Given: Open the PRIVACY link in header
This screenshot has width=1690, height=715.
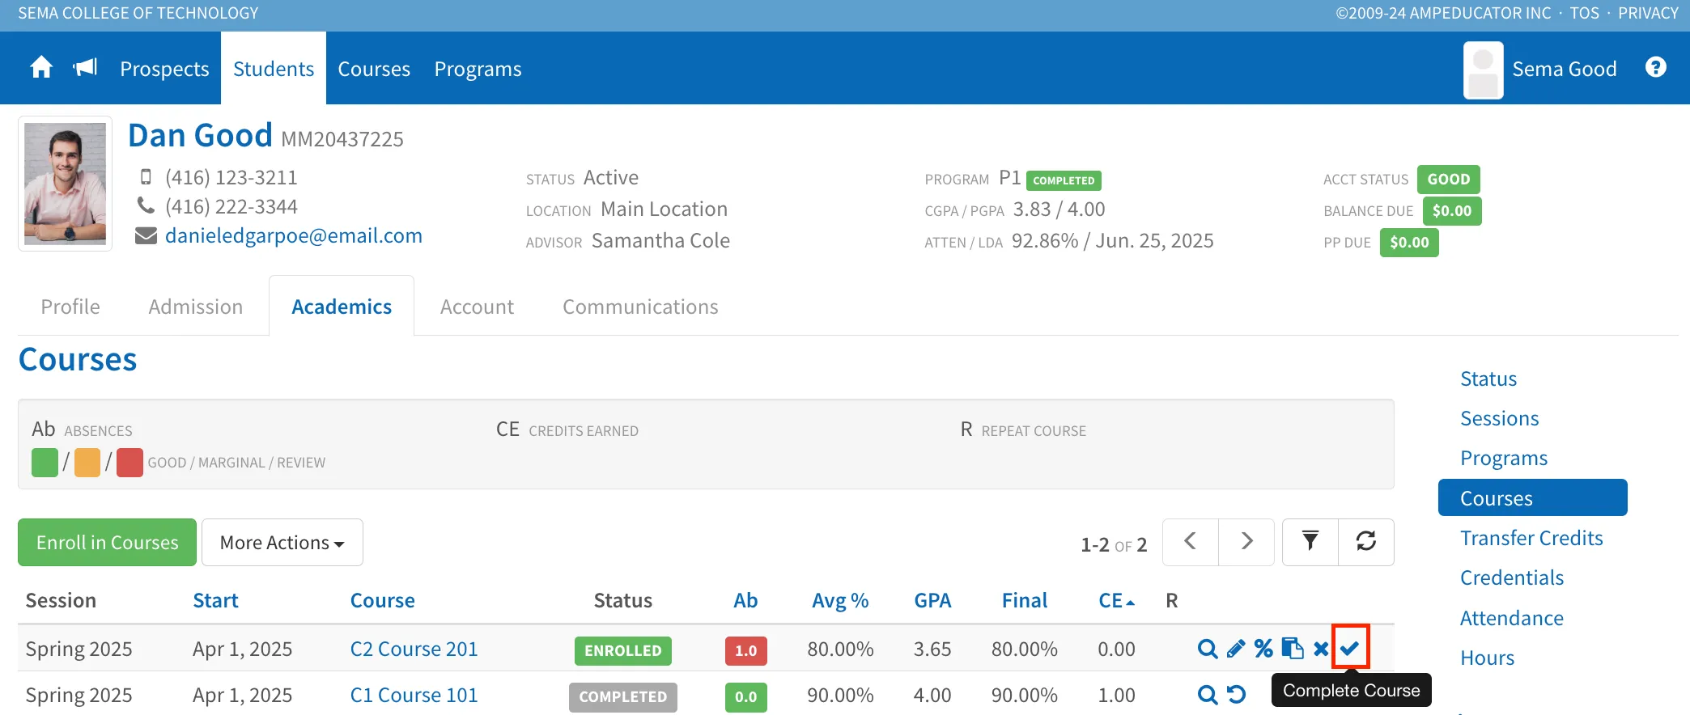Looking at the screenshot, I should [x=1648, y=13].
